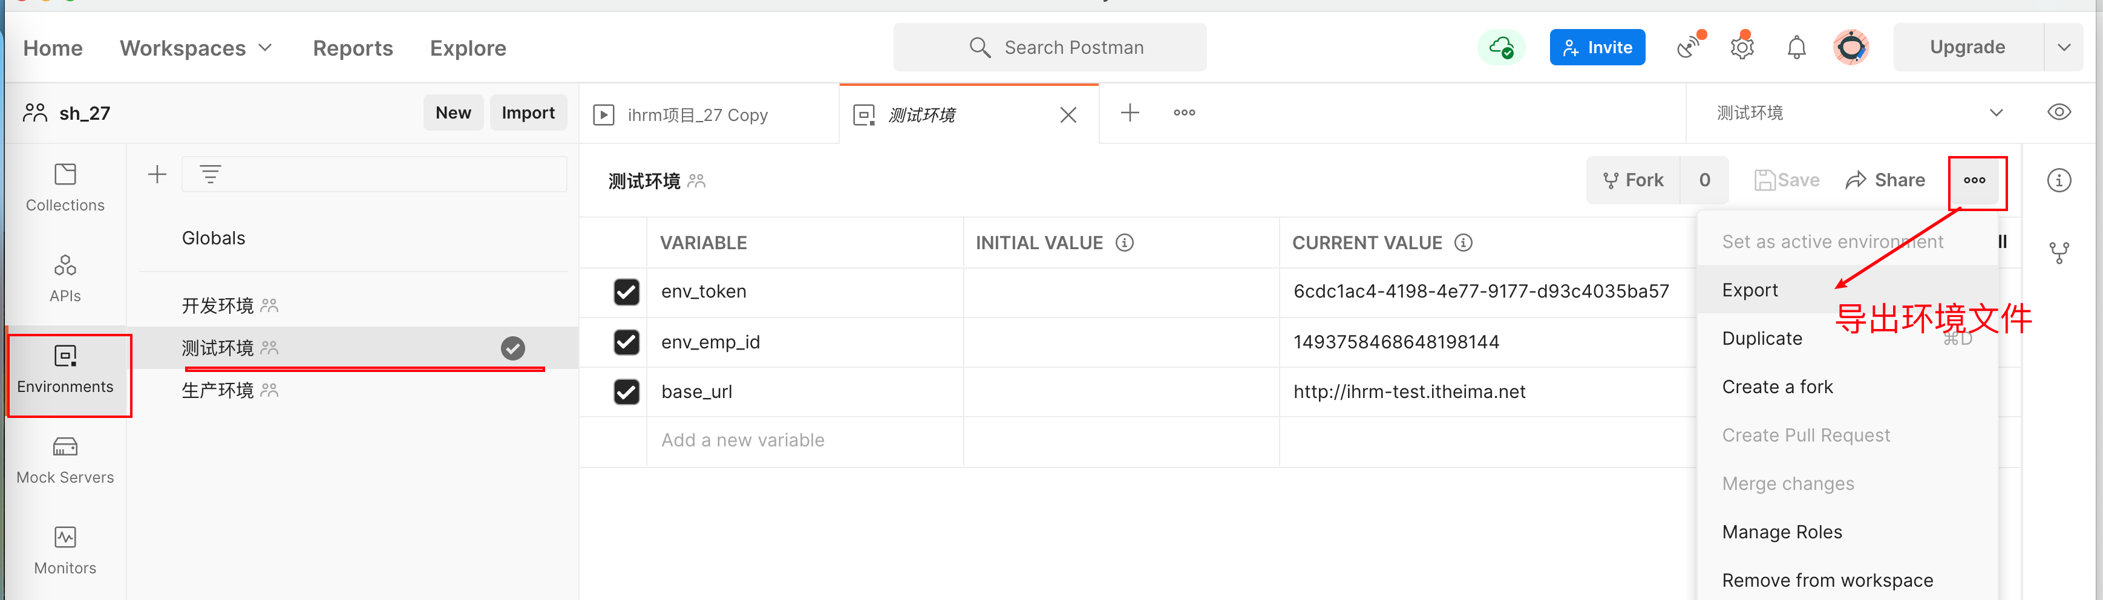
Task: Choose Duplicate from the menu
Action: point(1846,338)
